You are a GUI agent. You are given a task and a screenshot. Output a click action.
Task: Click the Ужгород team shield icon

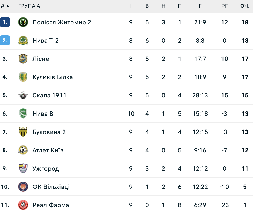pyautogui.click(x=23, y=169)
